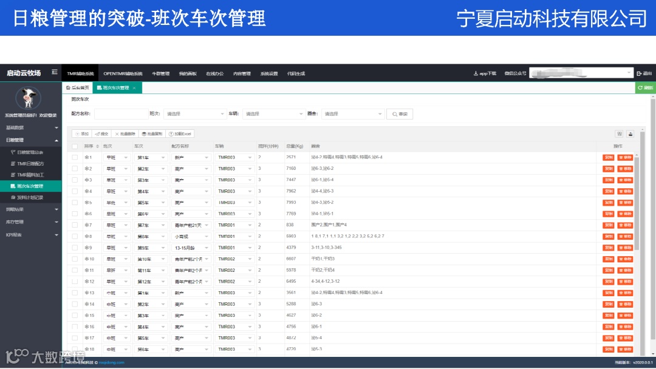Click the 微信公众号 link in header
Screen dimensions: 656x369
pyautogui.click(x=515, y=73)
